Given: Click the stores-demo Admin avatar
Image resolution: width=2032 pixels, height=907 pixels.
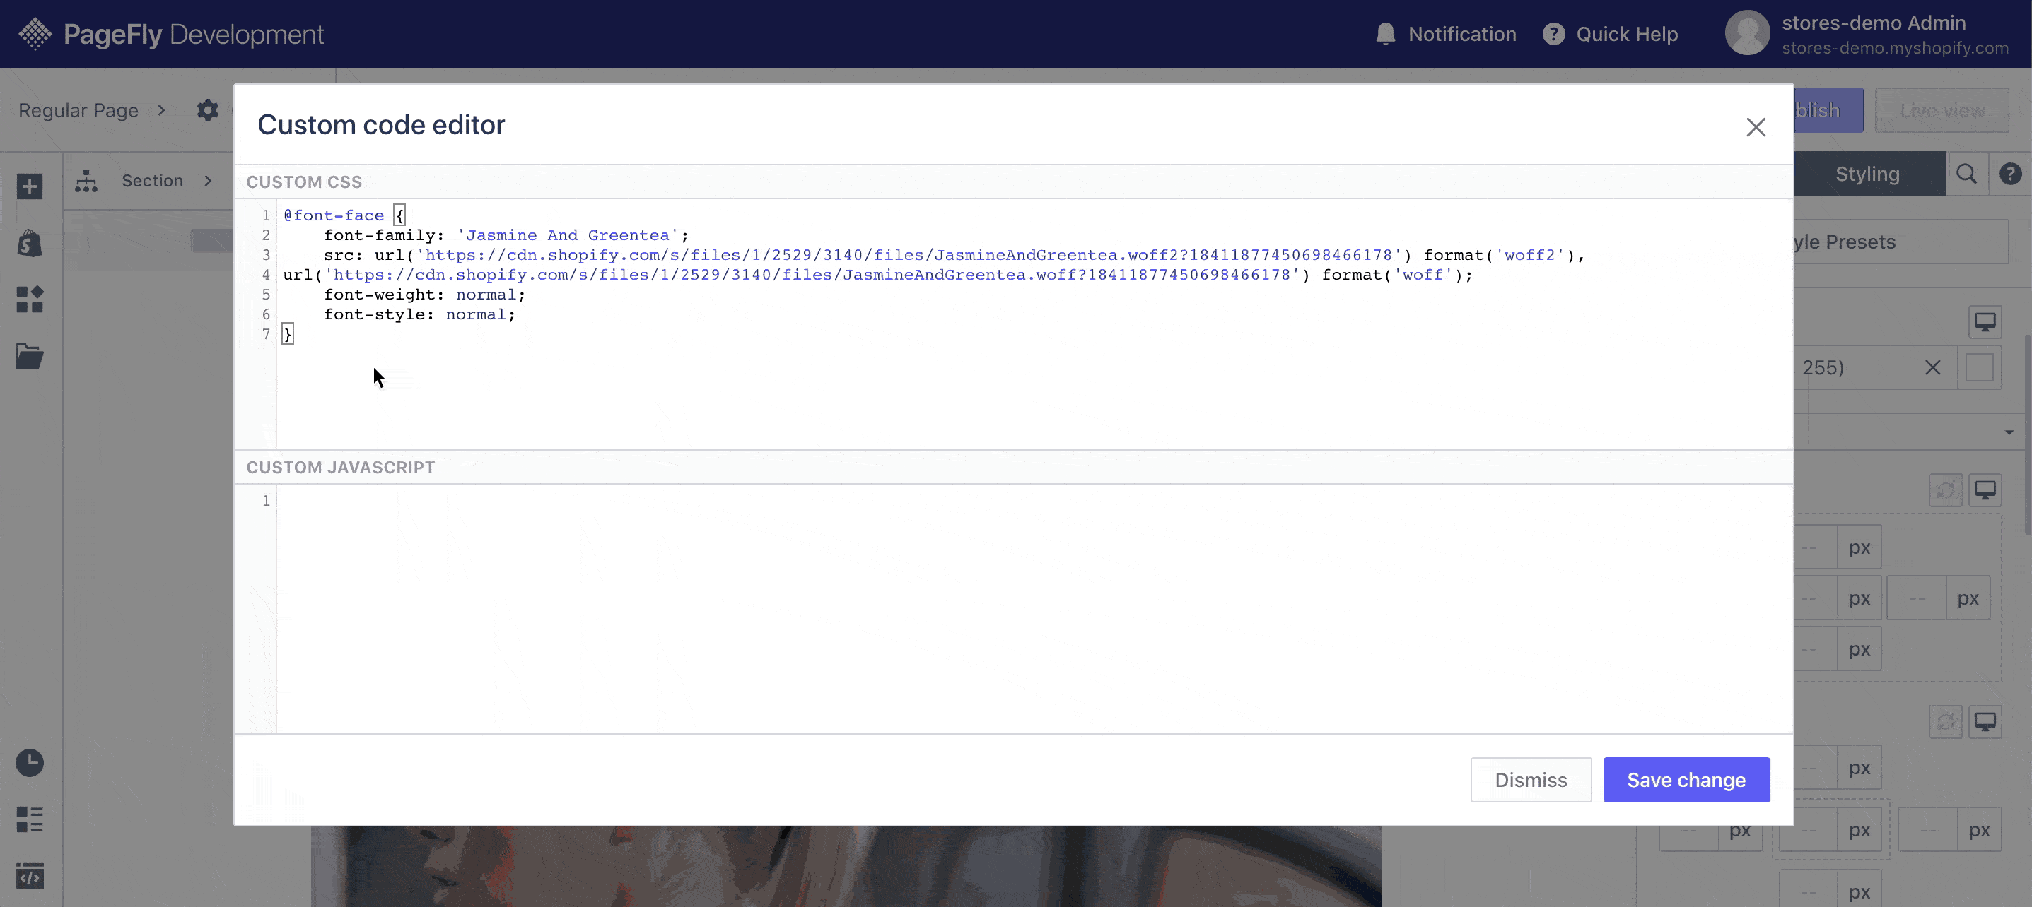Looking at the screenshot, I should click(x=1746, y=33).
